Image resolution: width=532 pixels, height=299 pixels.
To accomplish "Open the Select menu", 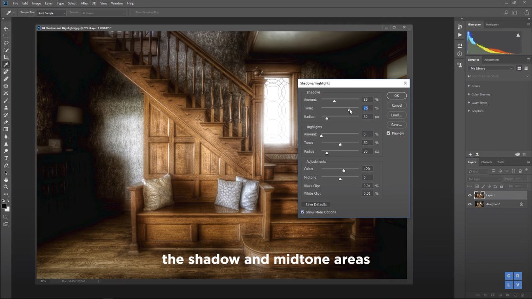I will point(72,3).
